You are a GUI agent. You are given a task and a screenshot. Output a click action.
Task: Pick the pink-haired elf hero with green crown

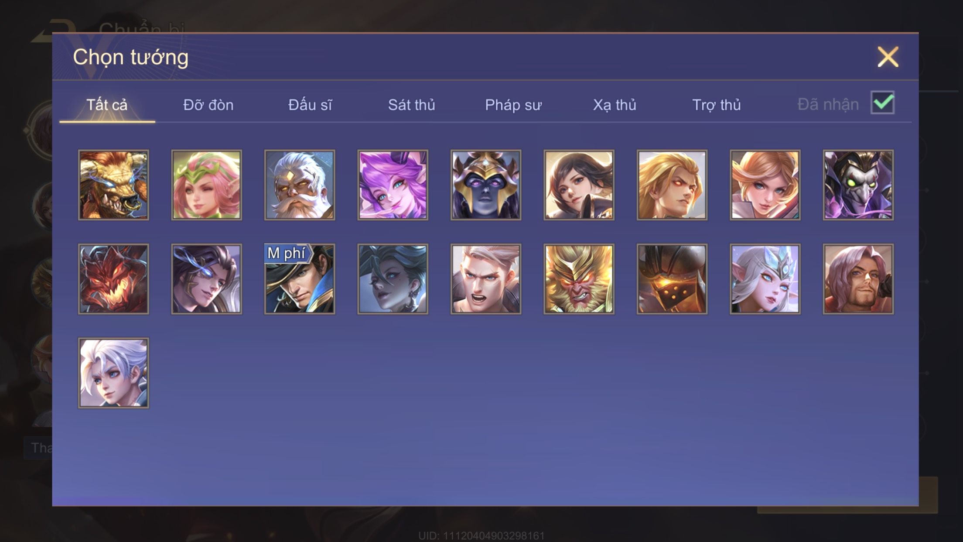pos(206,185)
